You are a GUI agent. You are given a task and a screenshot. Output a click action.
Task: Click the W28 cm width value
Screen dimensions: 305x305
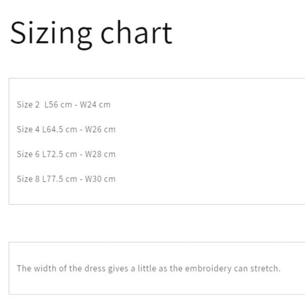[x=100, y=154]
